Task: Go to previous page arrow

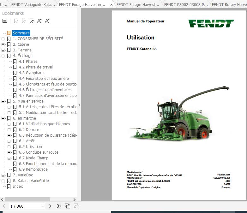Action: click(x=4, y=206)
